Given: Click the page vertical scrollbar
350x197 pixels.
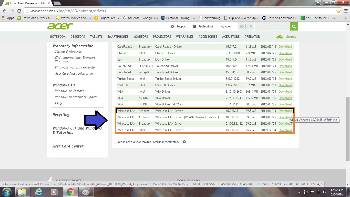Looking at the screenshot, I should tap(348, 128).
